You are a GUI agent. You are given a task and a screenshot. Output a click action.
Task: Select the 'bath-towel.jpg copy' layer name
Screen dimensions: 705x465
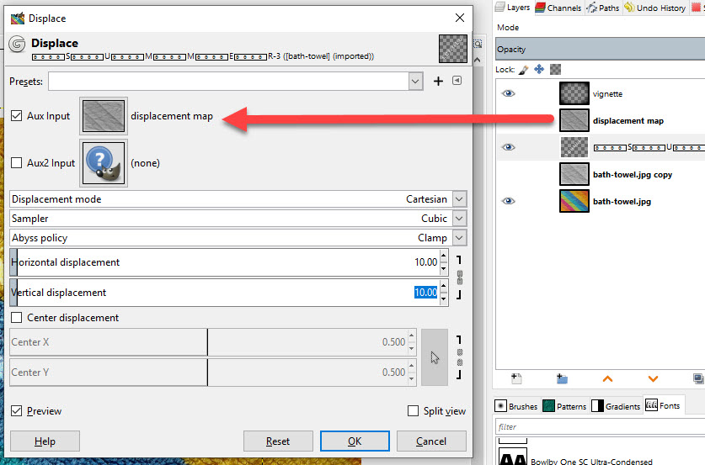[633, 175]
